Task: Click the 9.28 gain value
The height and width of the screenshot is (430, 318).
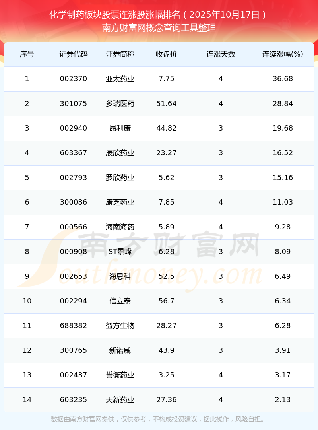Action: coord(283,227)
